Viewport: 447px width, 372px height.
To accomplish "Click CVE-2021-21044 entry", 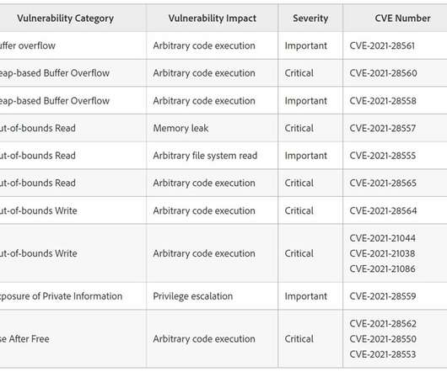I will click(383, 238).
